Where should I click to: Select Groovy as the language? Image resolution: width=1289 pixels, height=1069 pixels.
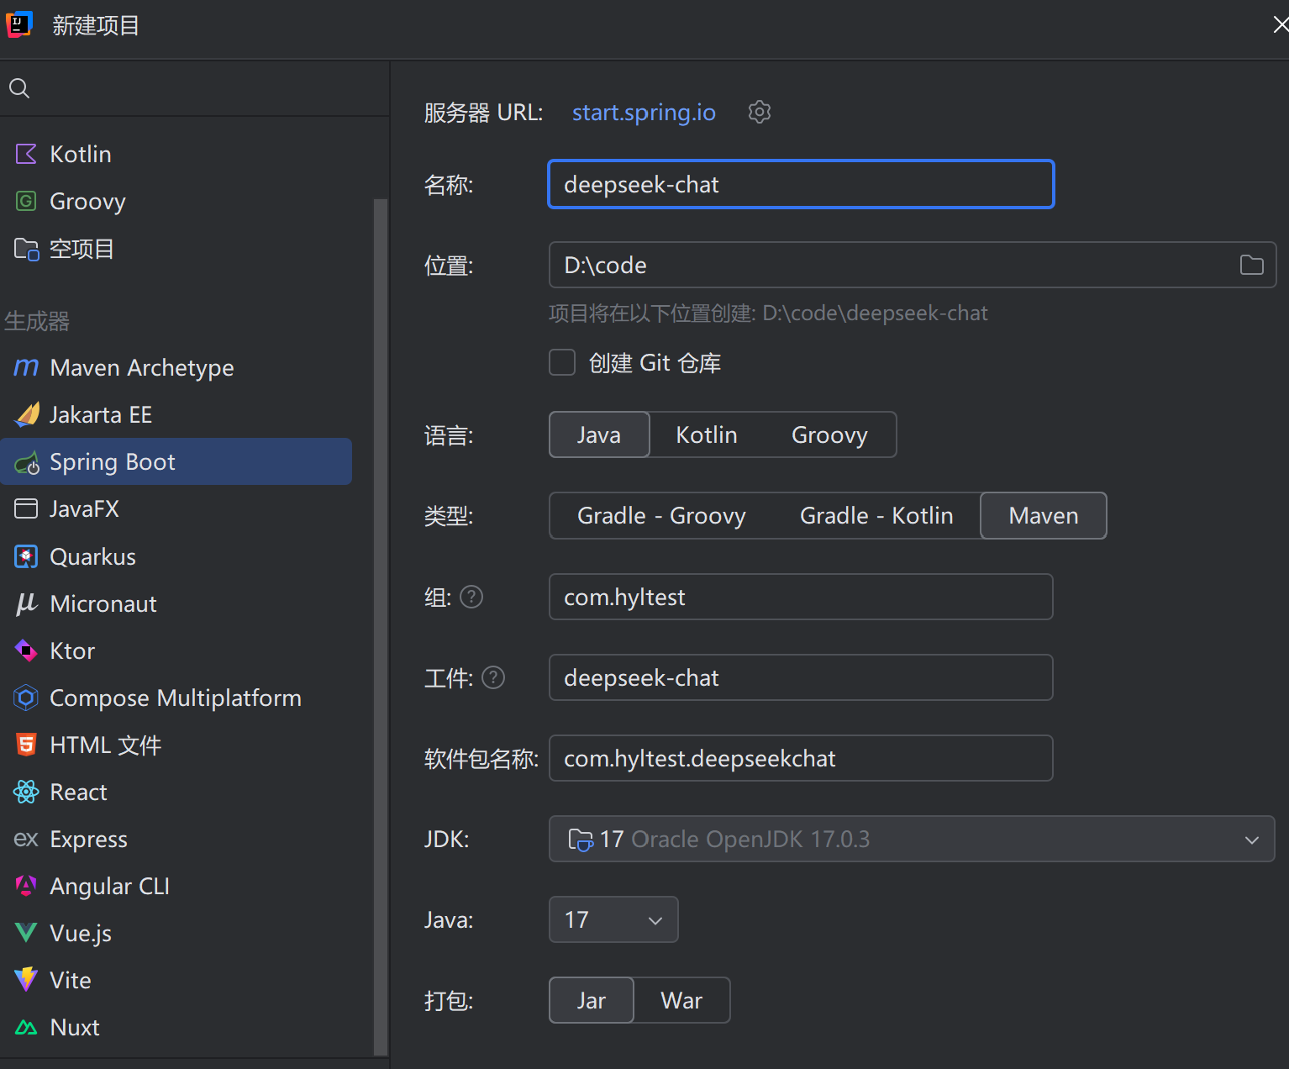829,434
